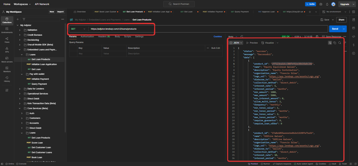Click the network globe icon beside response size
Screen dimensions: 358x166
click(x=317, y=36)
